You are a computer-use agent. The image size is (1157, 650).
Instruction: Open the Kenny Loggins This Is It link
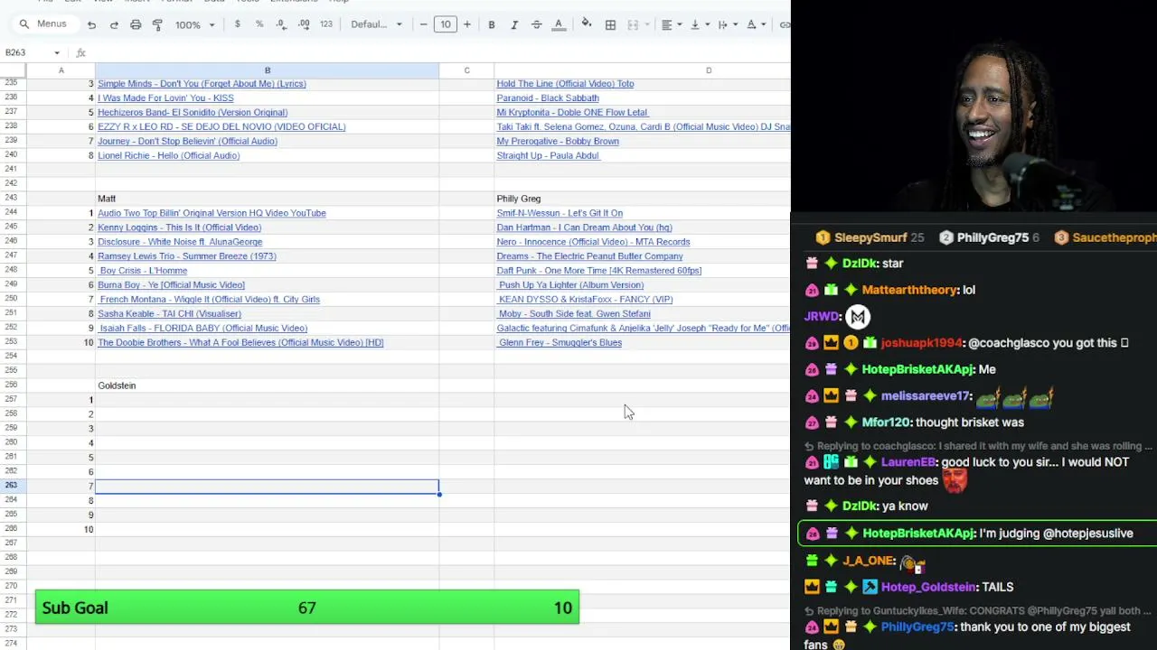point(179,227)
